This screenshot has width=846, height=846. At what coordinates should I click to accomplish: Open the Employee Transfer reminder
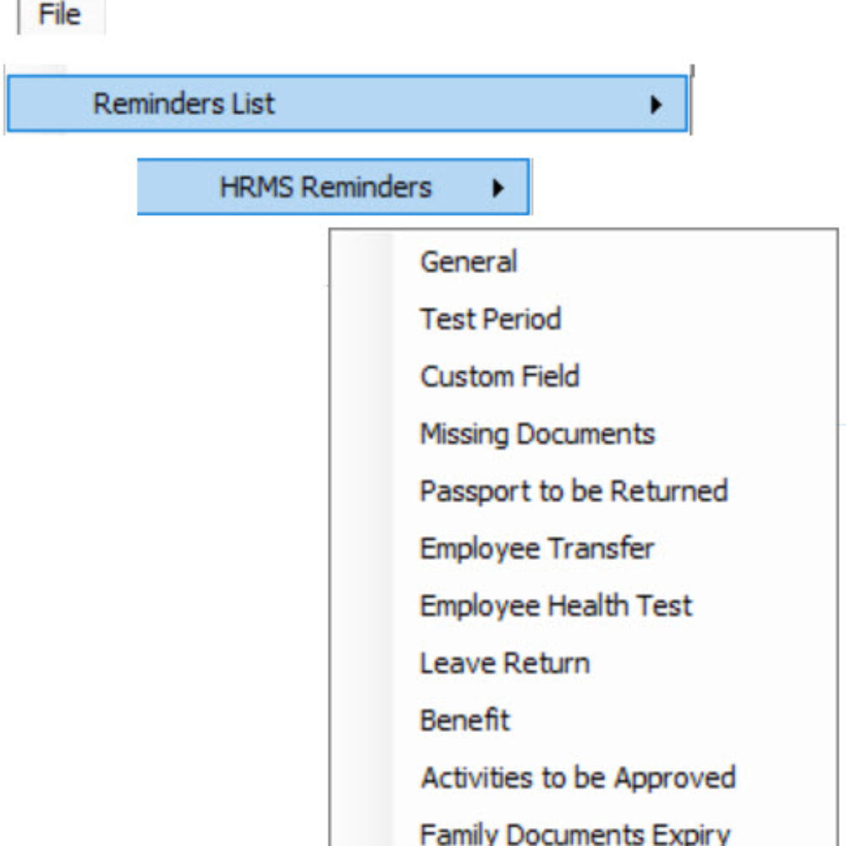[x=536, y=548]
